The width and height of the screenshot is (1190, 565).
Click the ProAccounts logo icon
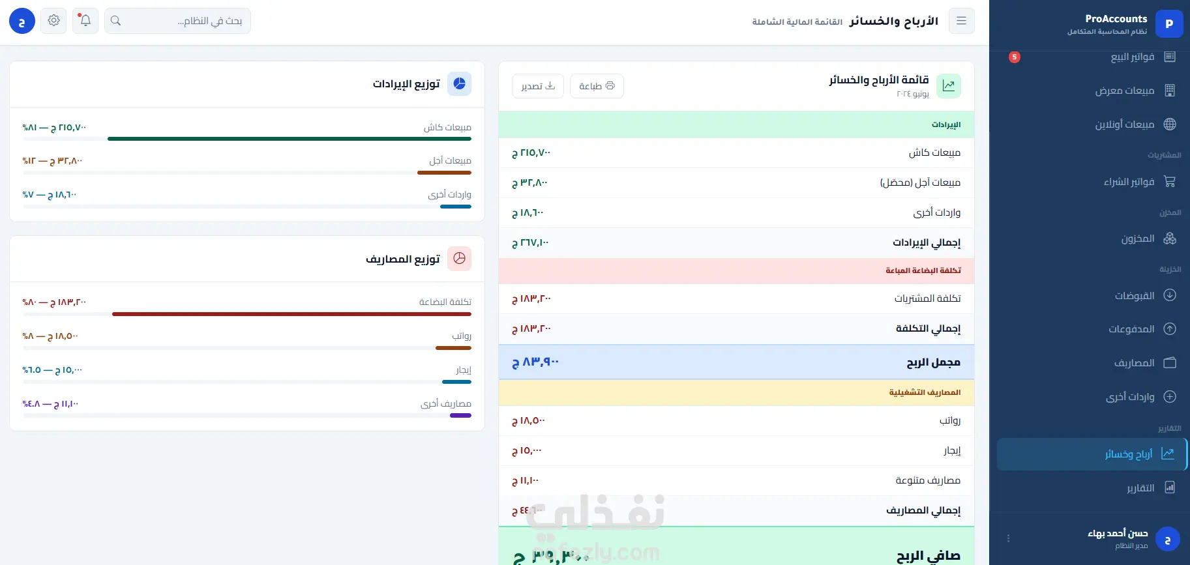click(1168, 24)
